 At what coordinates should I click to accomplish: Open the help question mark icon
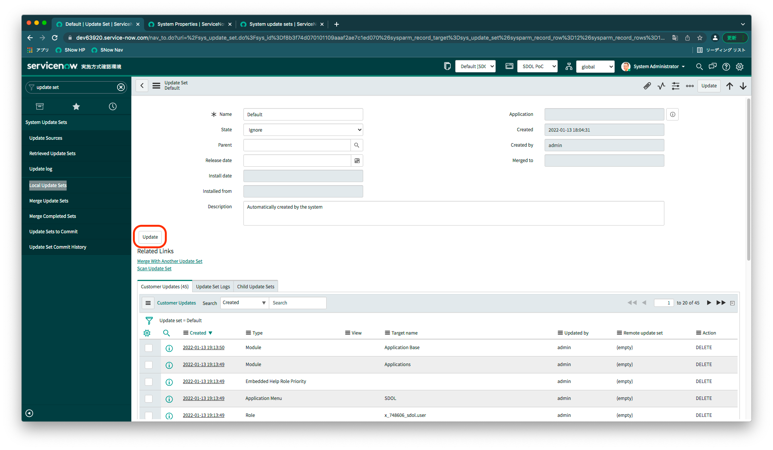pyautogui.click(x=726, y=67)
